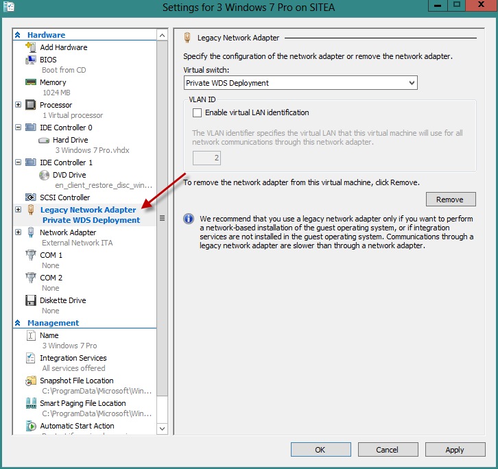Enable virtual LAN identification checkbox

click(198, 112)
